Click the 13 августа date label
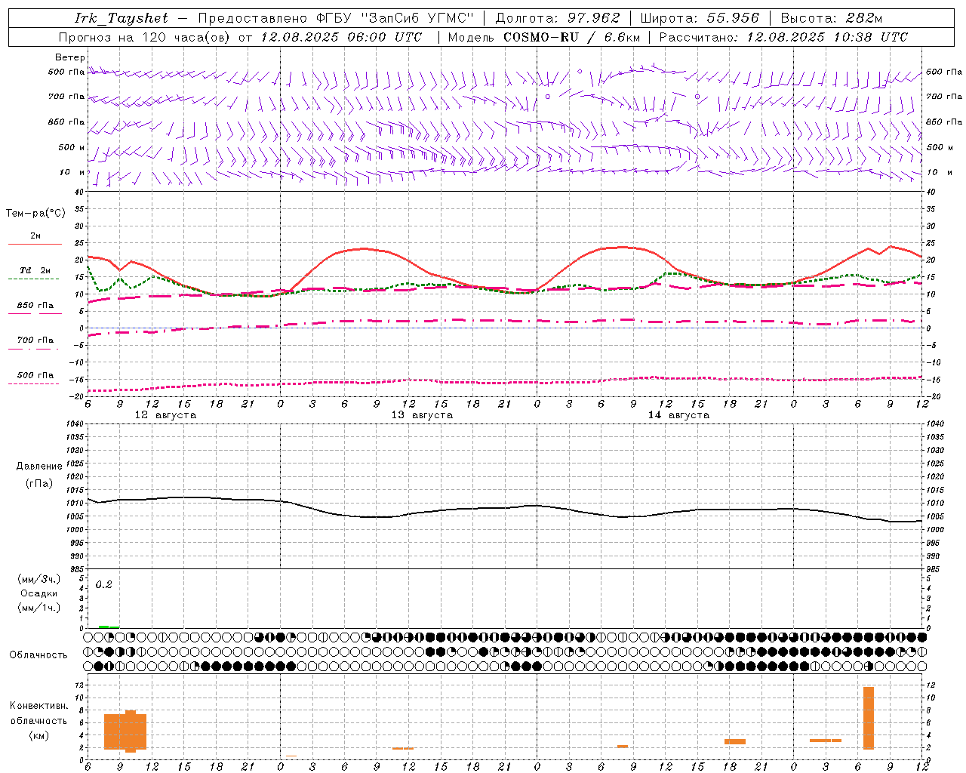Viewport: 966px width, 773px height. [422, 415]
